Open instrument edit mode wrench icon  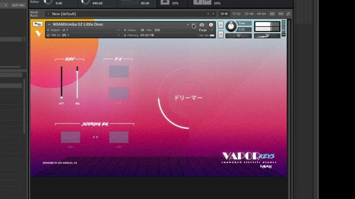tap(37, 24)
